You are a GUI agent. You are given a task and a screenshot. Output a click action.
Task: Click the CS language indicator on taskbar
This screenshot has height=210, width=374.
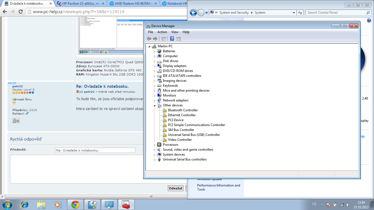coord(314,204)
